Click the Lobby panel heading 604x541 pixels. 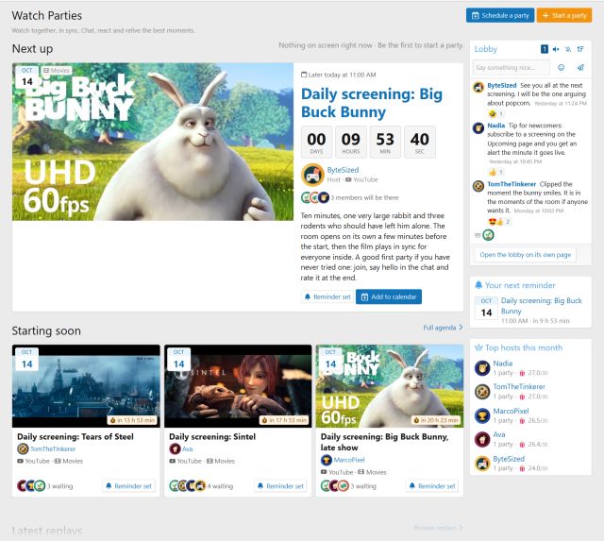486,49
